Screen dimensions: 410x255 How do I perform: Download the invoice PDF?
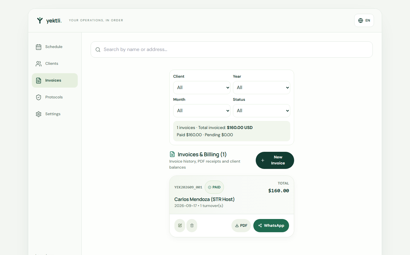tap(241, 226)
